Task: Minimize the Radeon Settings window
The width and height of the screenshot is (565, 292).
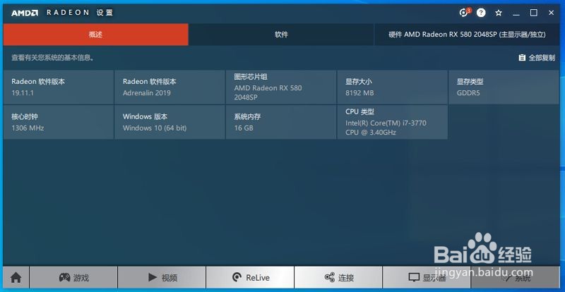Action: click(516, 13)
